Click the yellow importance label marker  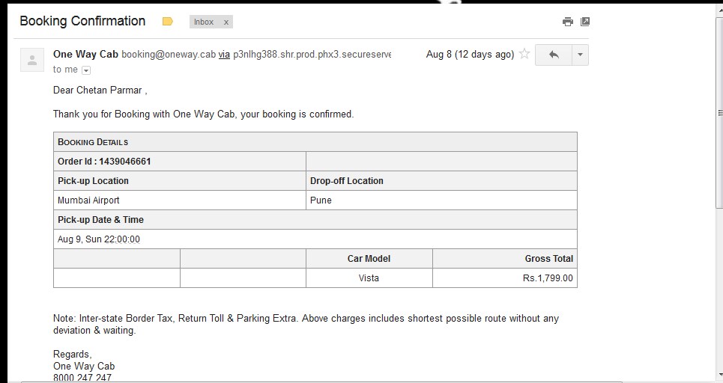[x=167, y=21]
